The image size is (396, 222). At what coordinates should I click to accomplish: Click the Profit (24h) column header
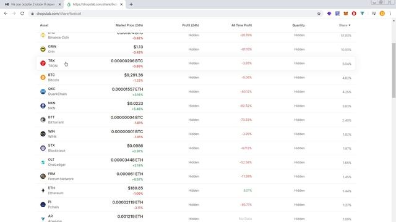pyautogui.click(x=191, y=25)
